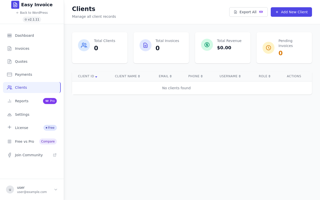
Task: Click the Actions column header
Action: (x=294, y=76)
